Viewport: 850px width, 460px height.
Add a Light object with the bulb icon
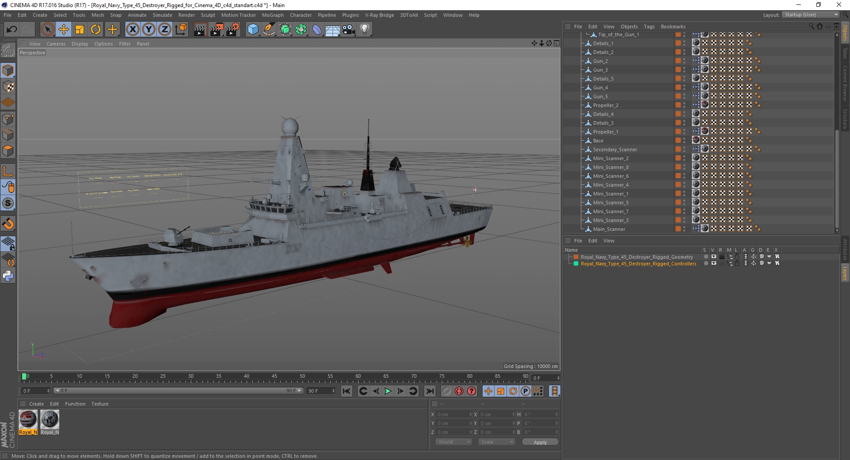point(365,30)
